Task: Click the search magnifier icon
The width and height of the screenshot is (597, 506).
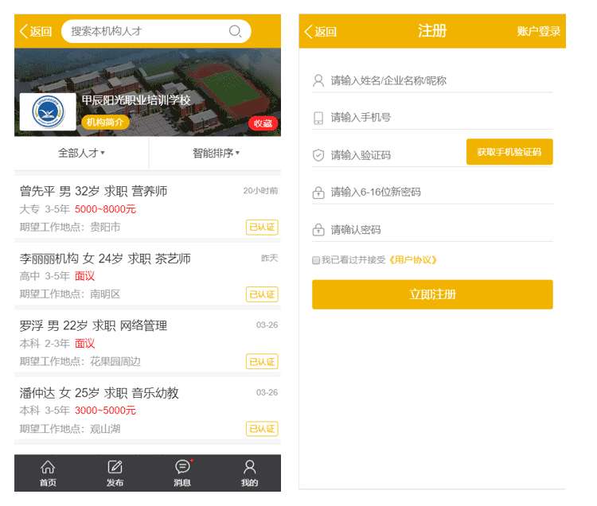Action: pos(235,31)
